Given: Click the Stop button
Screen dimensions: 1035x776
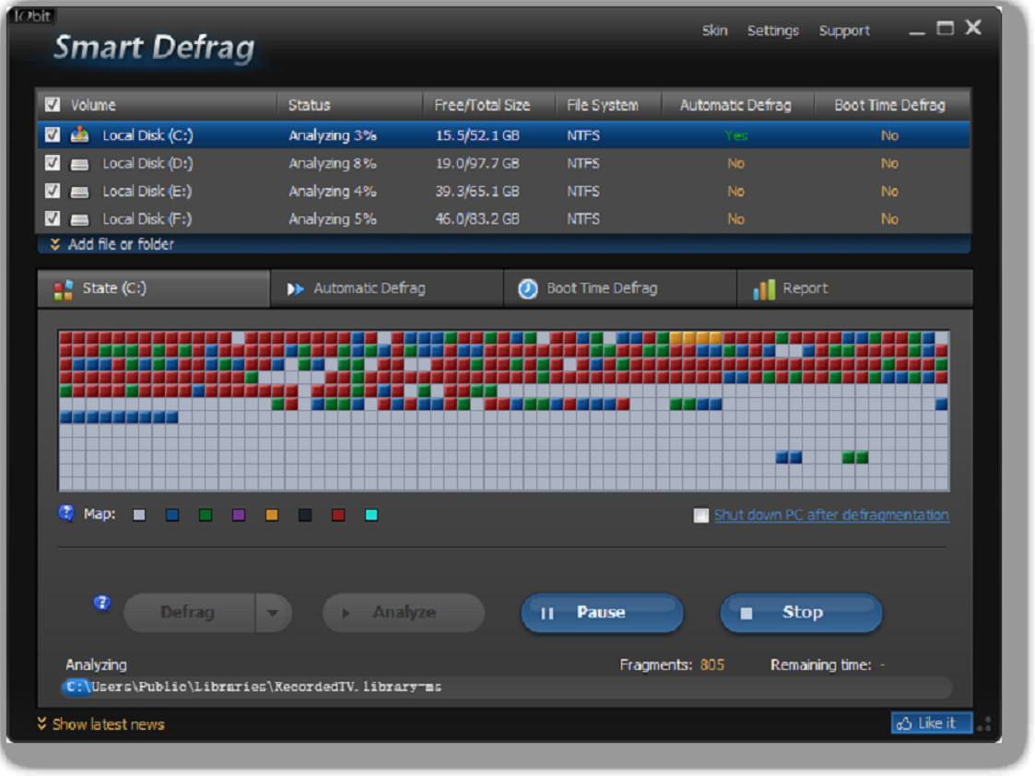Looking at the screenshot, I should point(801,613).
